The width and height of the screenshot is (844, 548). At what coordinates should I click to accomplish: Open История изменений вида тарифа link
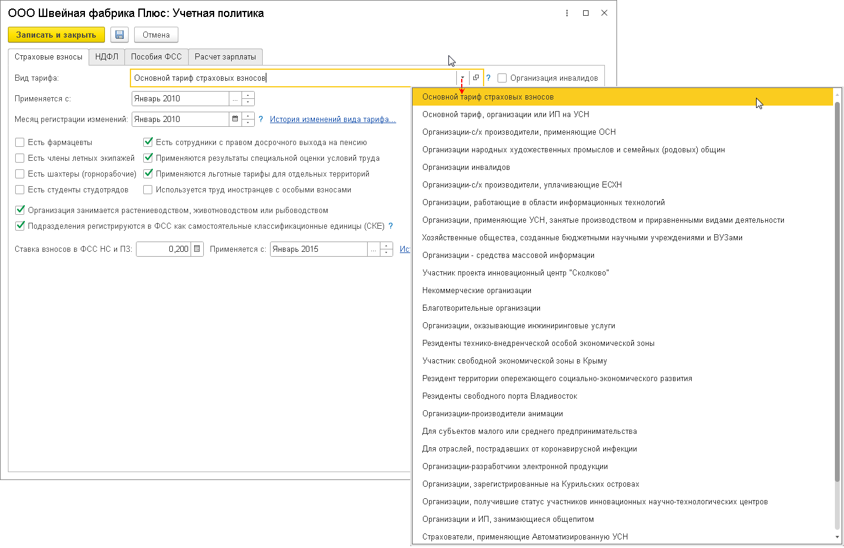333,119
